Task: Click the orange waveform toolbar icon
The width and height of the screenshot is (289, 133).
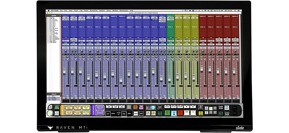Action: pyautogui.click(x=135, y=107)
